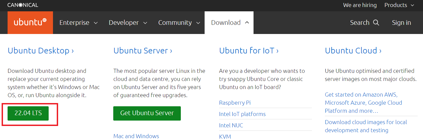423x140 pixels.
Task: Click the Ubuntu for IoT description paragraph
Action: (x=262, y=79)
